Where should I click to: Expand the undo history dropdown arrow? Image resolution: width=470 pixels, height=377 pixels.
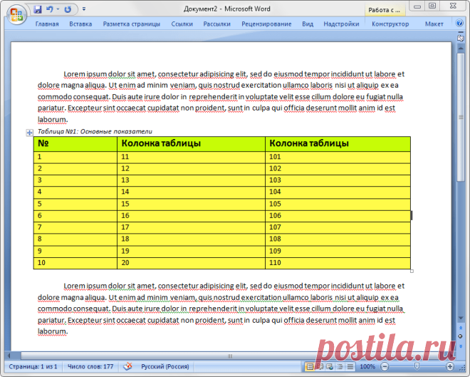pyautogui.click(x=58, y=9)
